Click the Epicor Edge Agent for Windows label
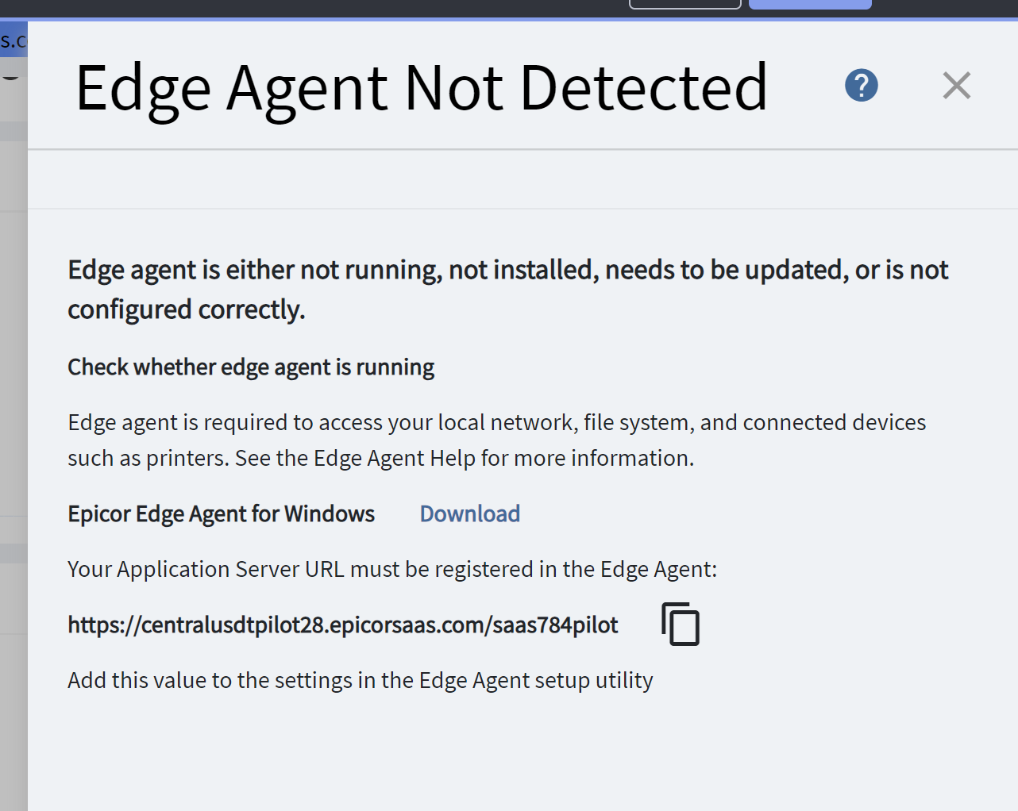The image size is (1018, 811). [x=221, y=513]
